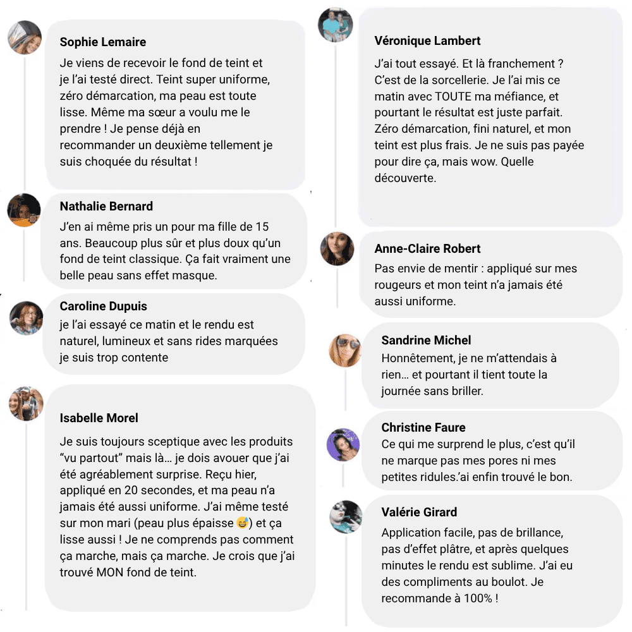
Task: Click Véronique Lambert's avatar image
Action: pyautogui.click(x=335, y=25)
